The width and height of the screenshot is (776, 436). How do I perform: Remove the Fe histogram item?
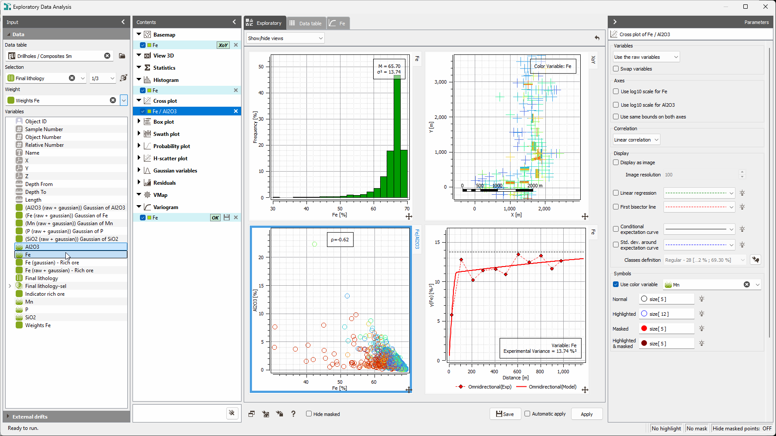point(236,90)
